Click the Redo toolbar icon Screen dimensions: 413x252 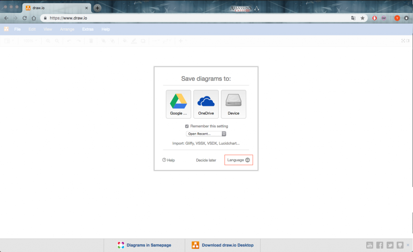[79, 41]
